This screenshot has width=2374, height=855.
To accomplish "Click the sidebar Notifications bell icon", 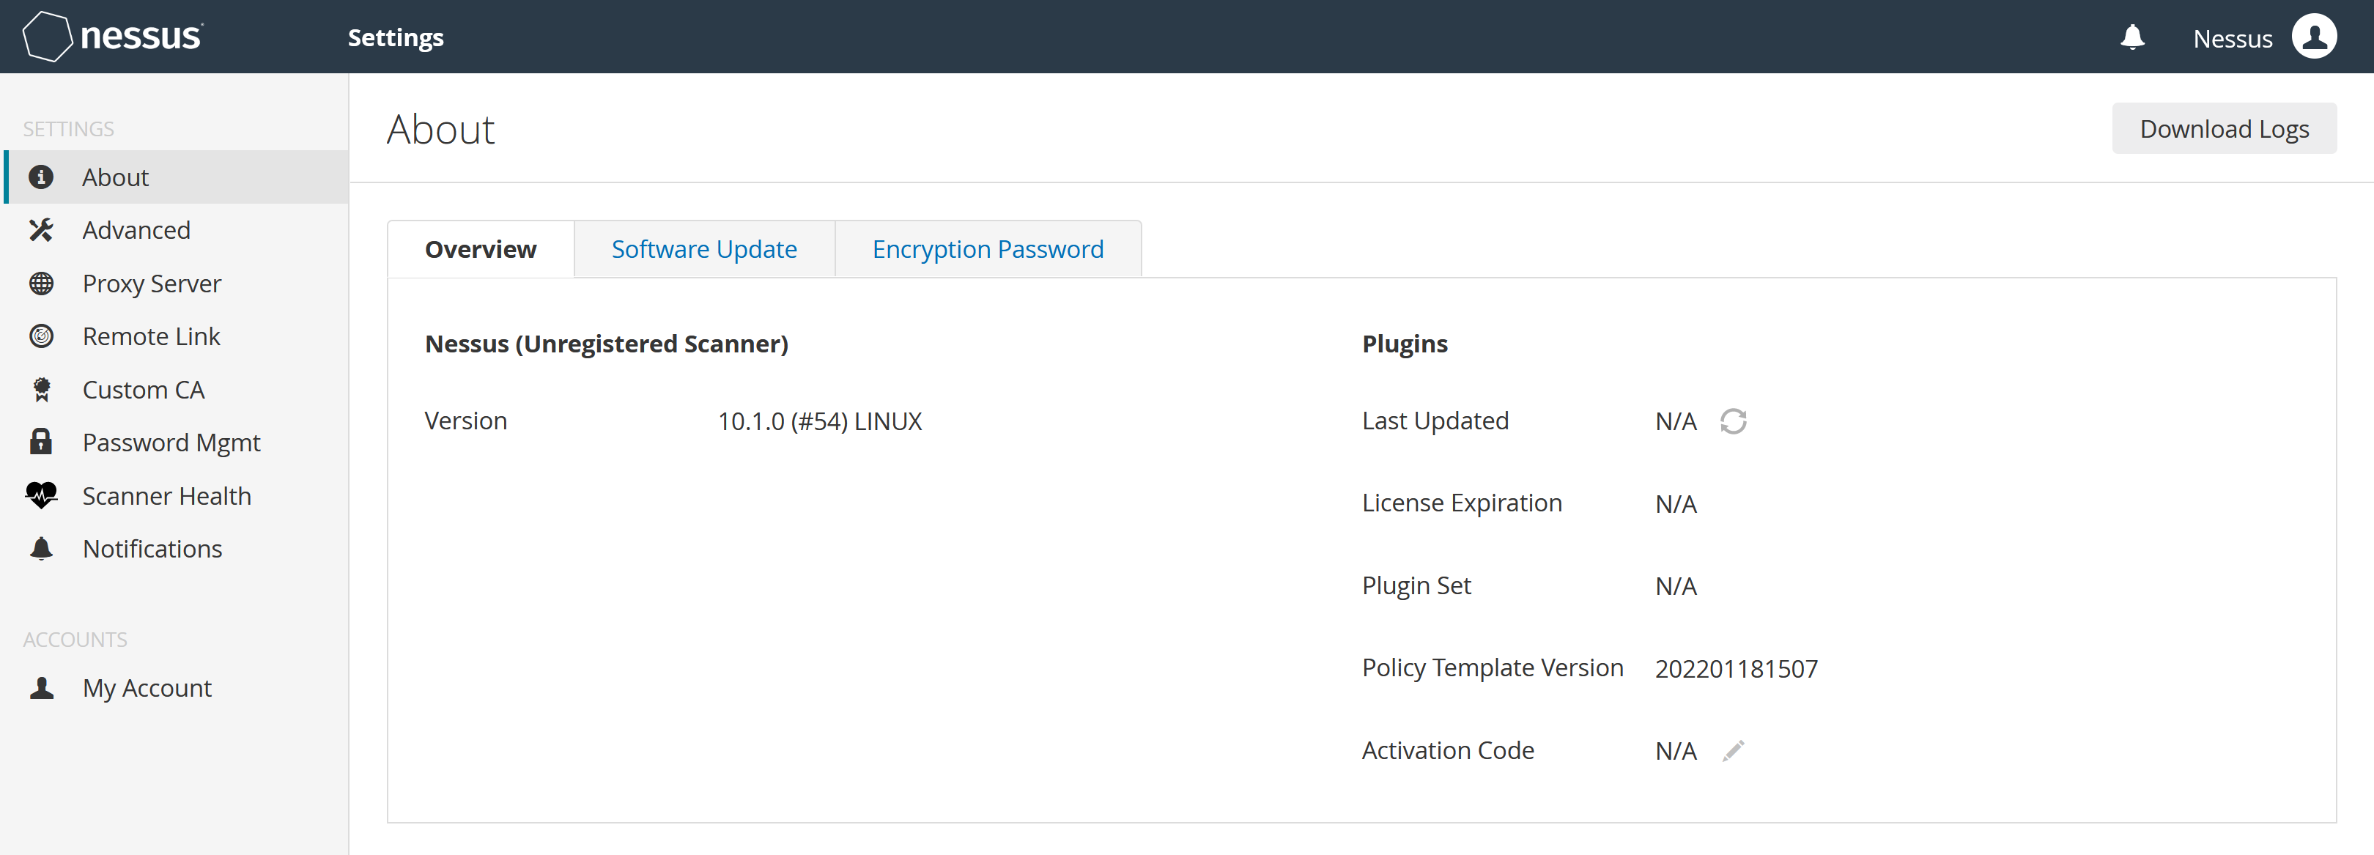I will click(x=40, y=549).
